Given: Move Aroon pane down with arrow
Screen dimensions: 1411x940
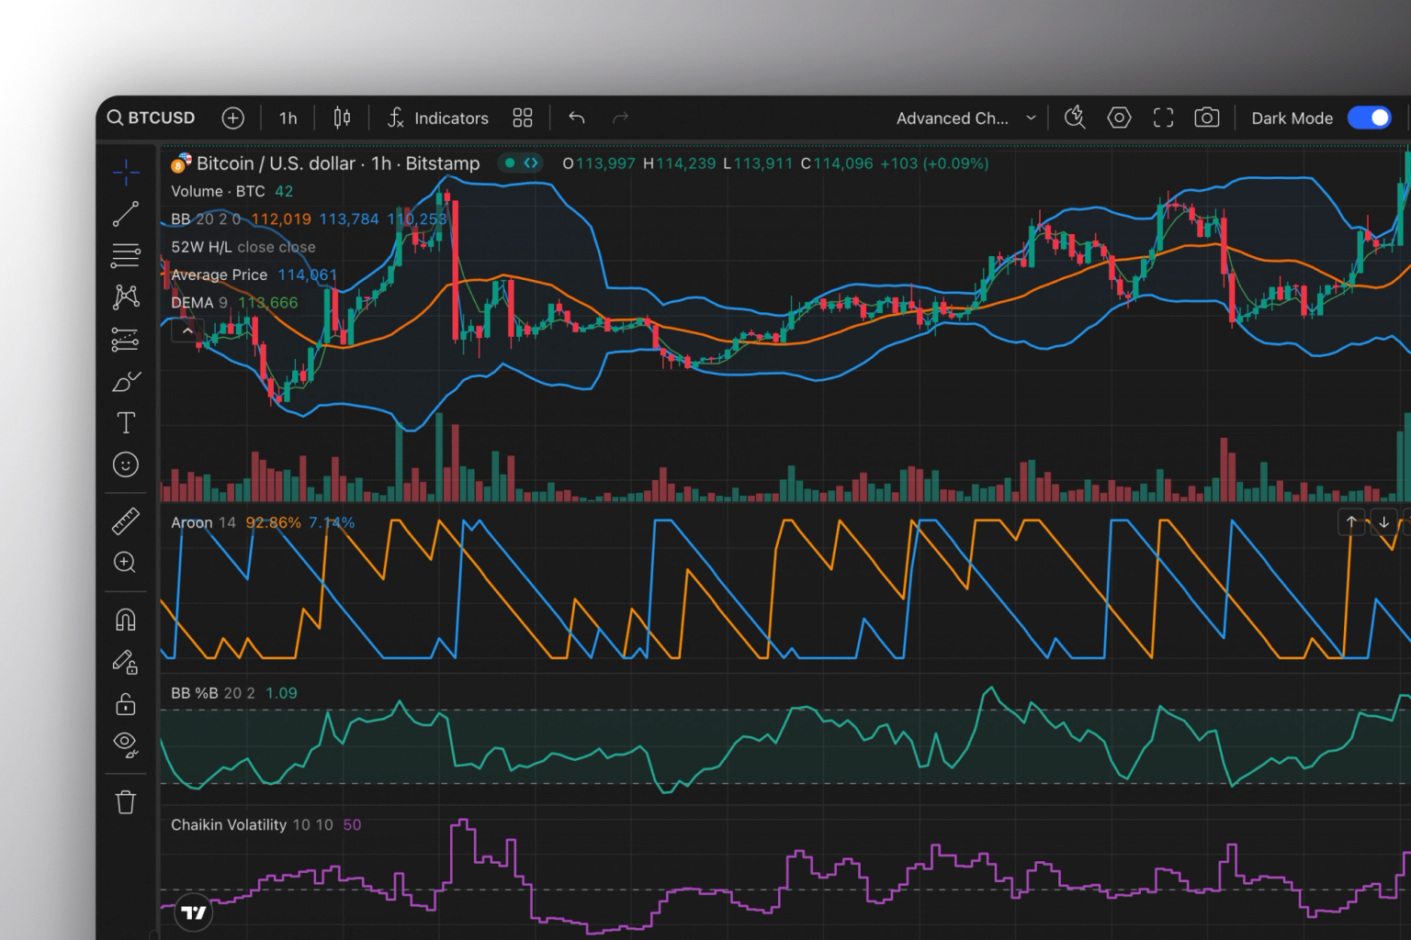Looking at the screenshot, I should tap(1383, 521).
